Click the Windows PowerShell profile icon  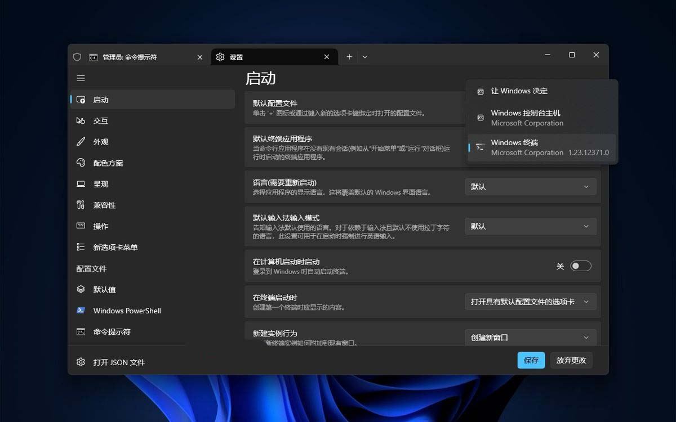(81, 311)
